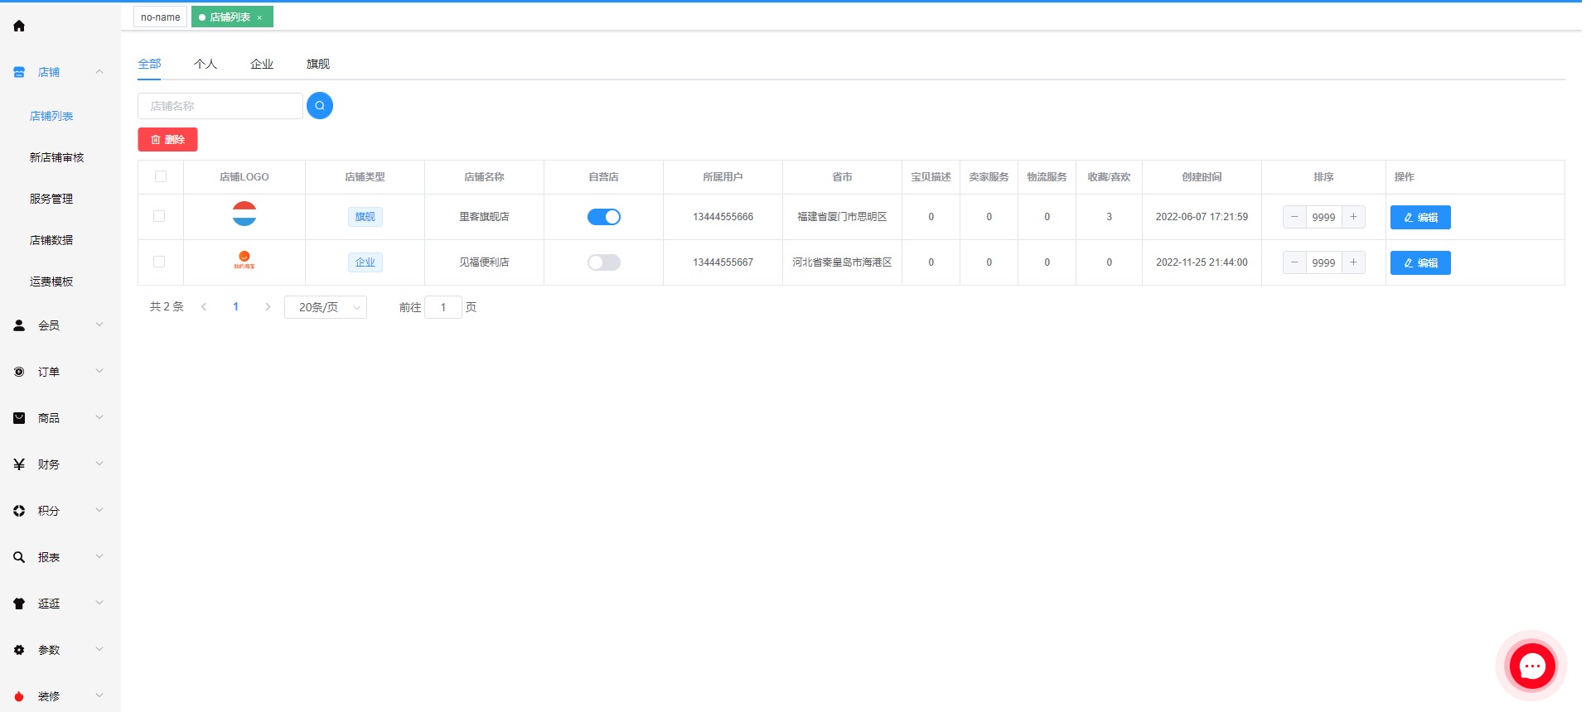Open 里客旗舰店 logo thumbnail
Screen dimensions: 1591x712
[244, 214]
